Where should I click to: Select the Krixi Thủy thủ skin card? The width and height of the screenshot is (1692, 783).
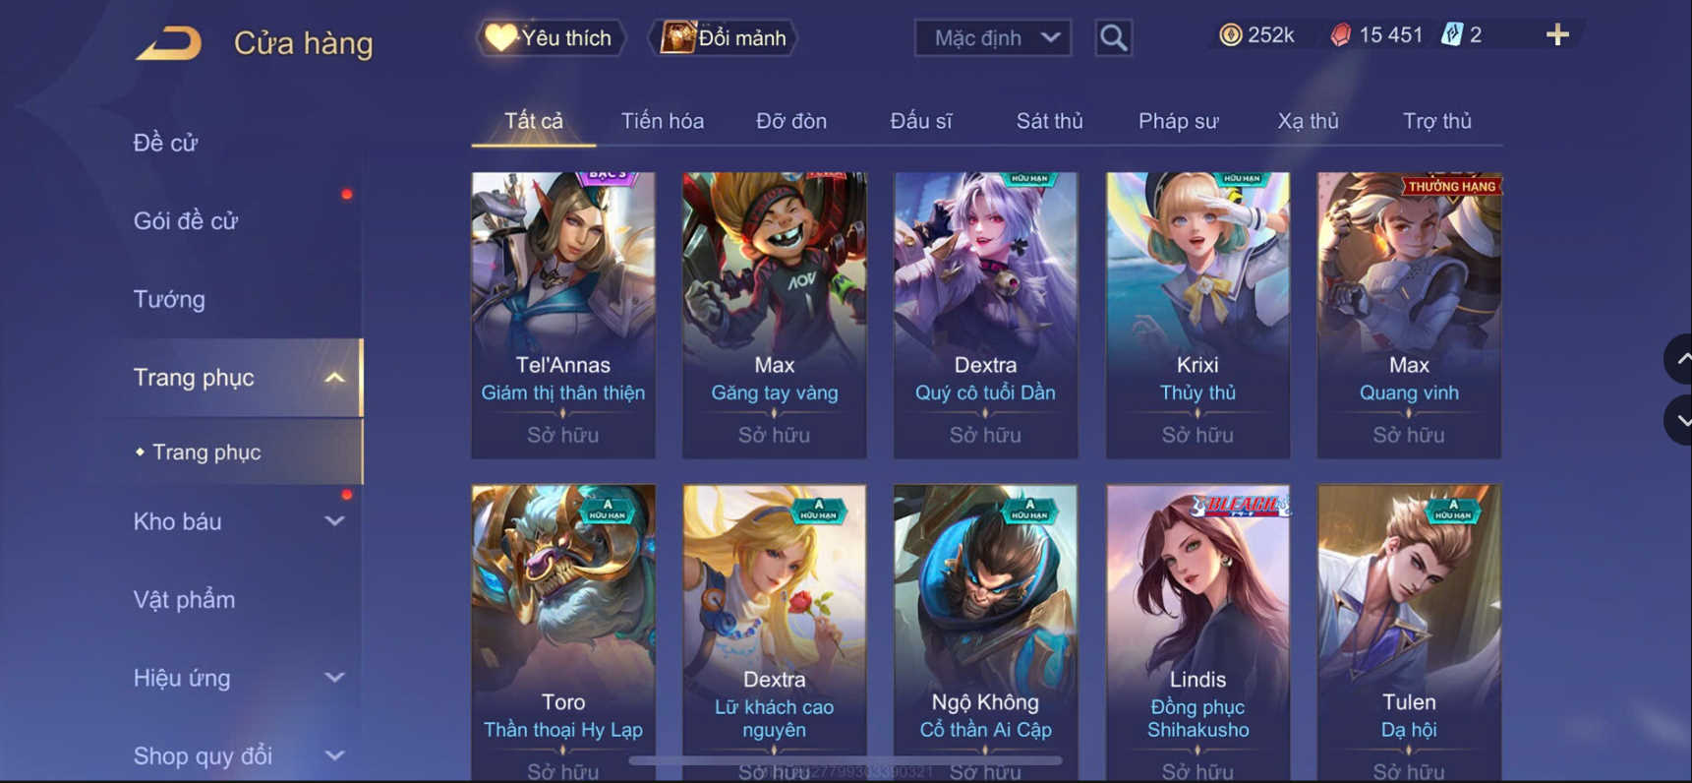[1197, 315]
